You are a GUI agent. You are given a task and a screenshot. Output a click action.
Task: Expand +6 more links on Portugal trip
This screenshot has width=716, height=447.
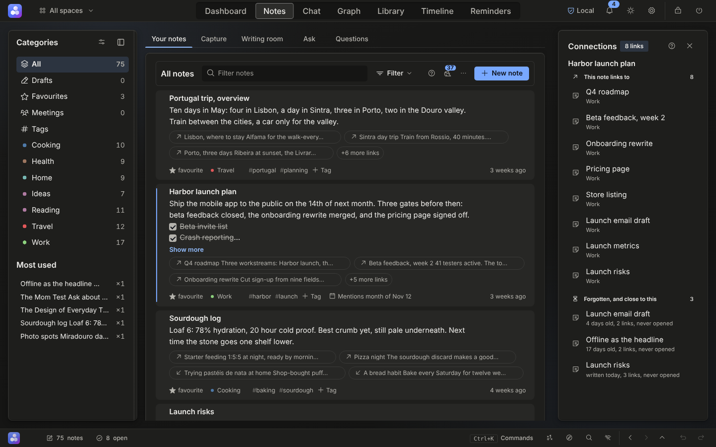[360, 153]
